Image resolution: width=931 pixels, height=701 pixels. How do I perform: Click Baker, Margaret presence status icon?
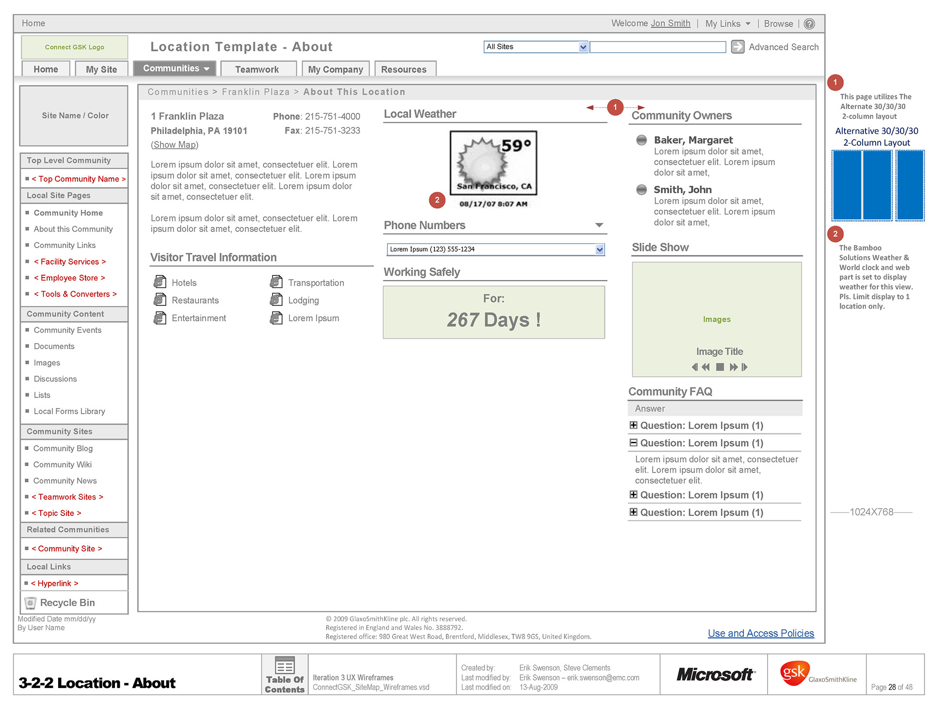pyautogui.click(x=641, y=140)
